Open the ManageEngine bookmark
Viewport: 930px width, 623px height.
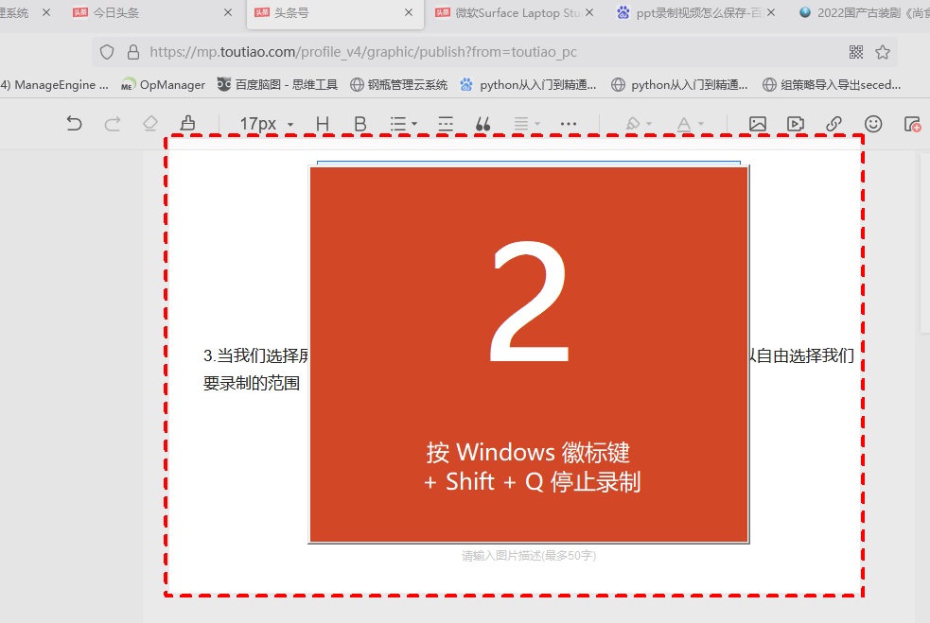click(55, 85)
